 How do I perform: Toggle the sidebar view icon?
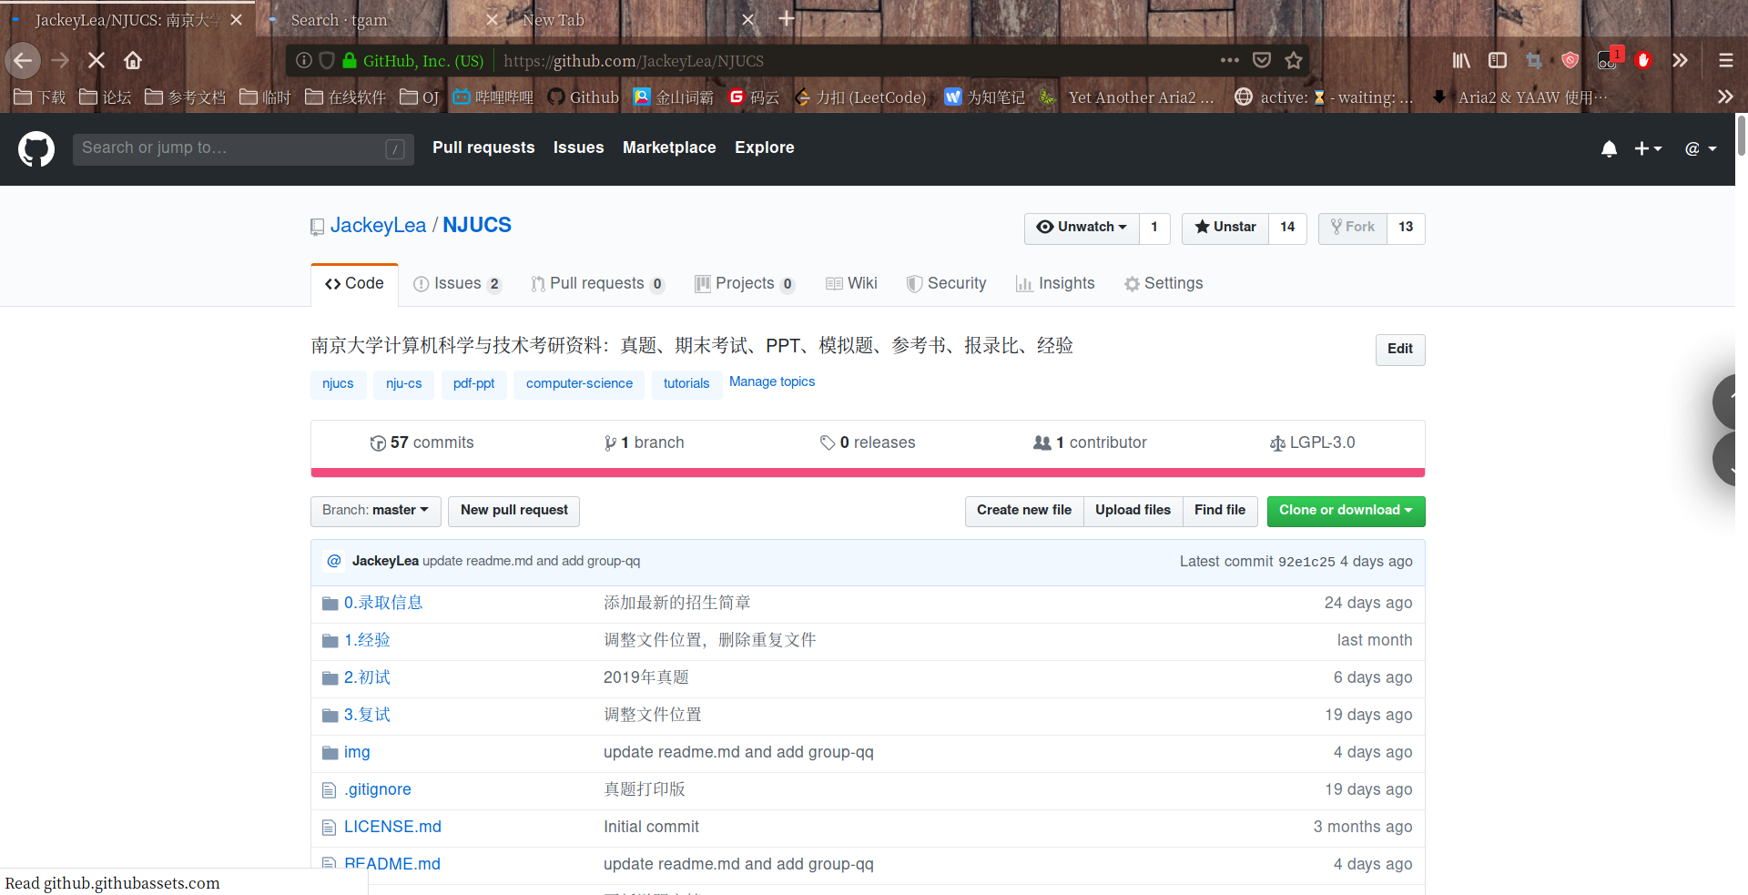click(1498, 60)
